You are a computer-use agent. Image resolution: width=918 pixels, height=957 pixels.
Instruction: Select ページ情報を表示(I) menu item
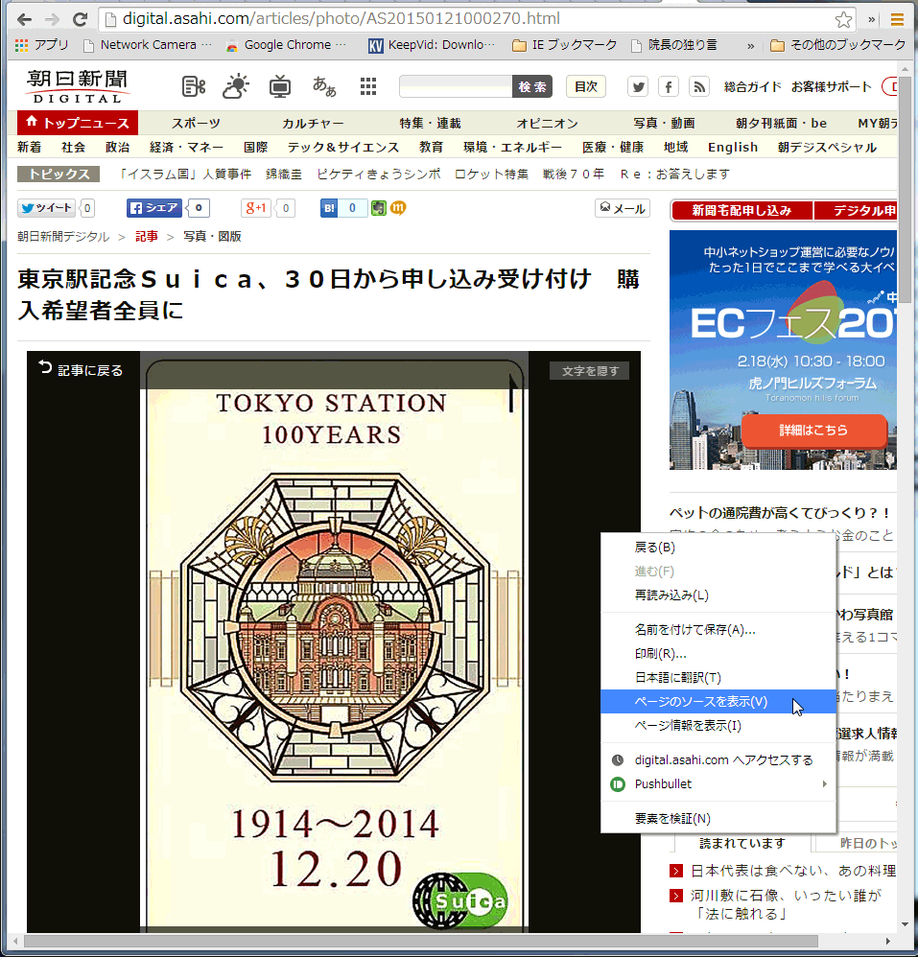[x=718, y=726]
